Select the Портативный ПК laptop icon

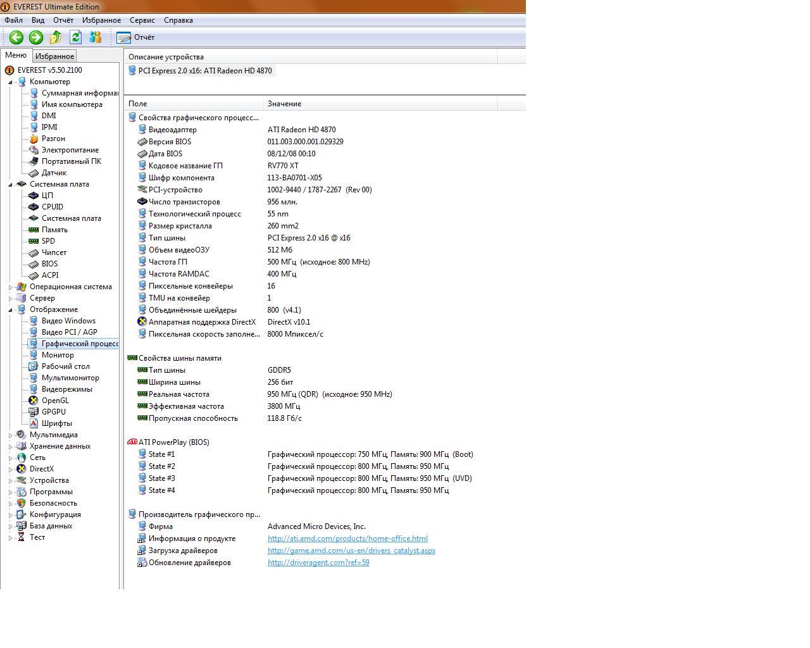[x=34, y=161]
